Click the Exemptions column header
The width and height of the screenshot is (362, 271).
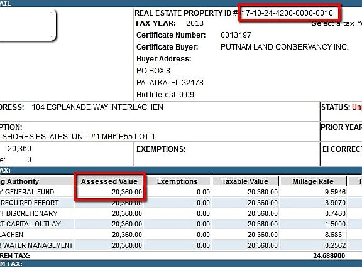(x=177, y=181)
